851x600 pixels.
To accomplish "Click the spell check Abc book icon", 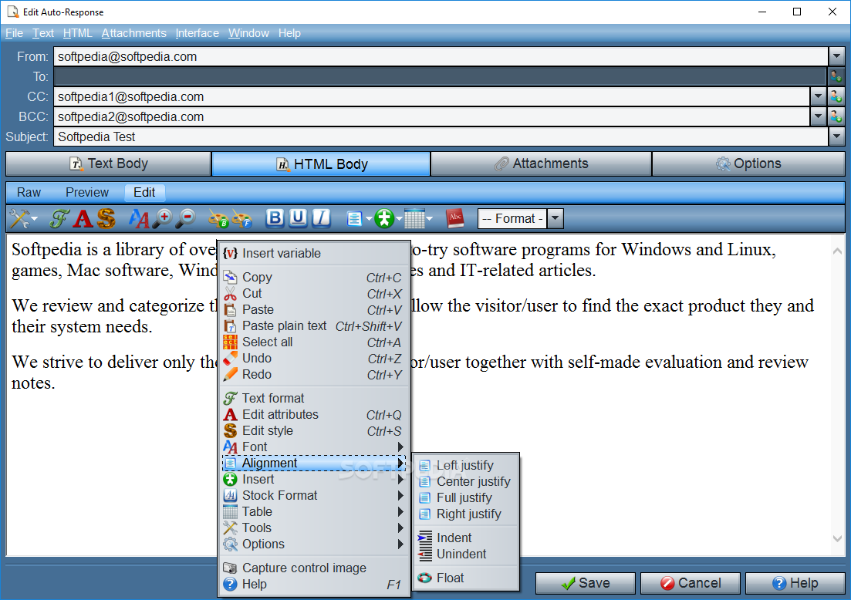I will click(x=455, y=218).
